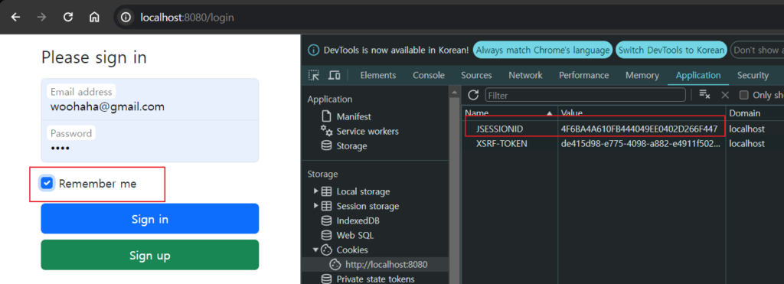Viewport: 784px width, 284px height.
Task: Go back with the browser back arrow
Action: 16,18
